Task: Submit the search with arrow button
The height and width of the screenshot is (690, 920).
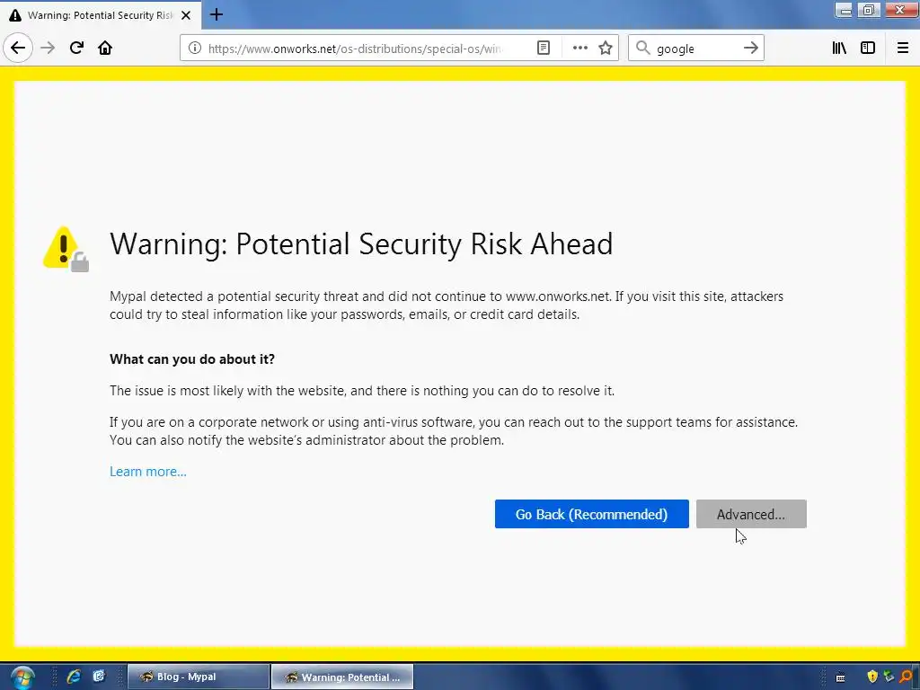Action: [751, 49]
